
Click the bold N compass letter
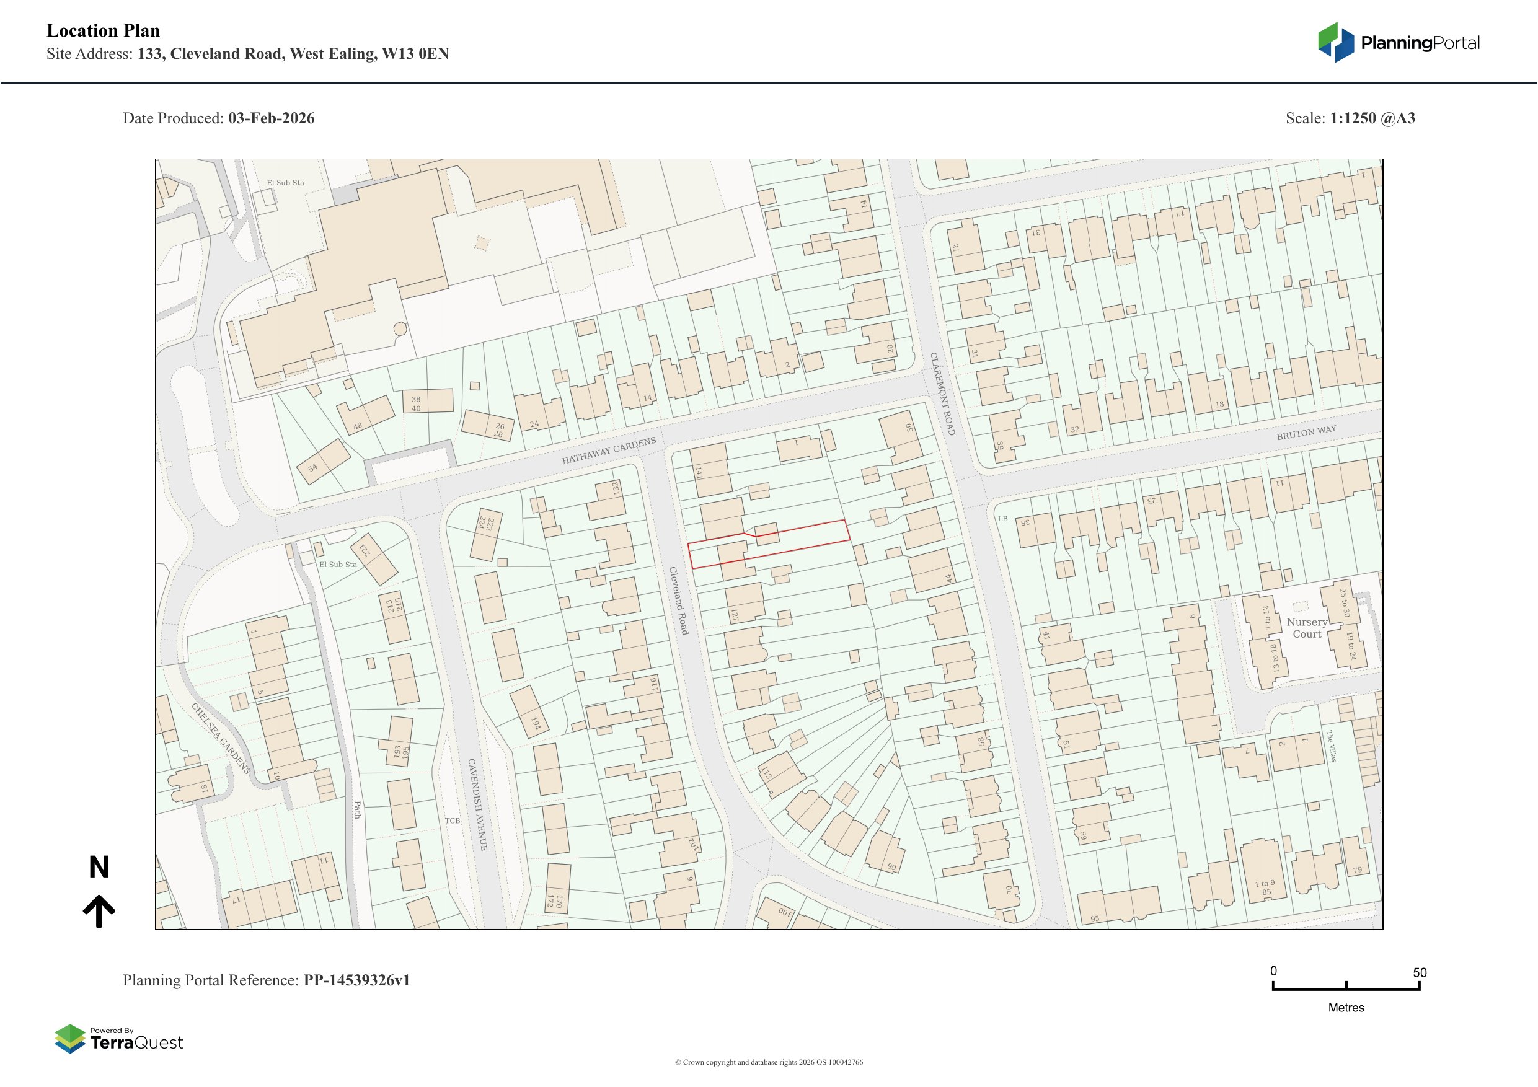(x=99, y=868)
